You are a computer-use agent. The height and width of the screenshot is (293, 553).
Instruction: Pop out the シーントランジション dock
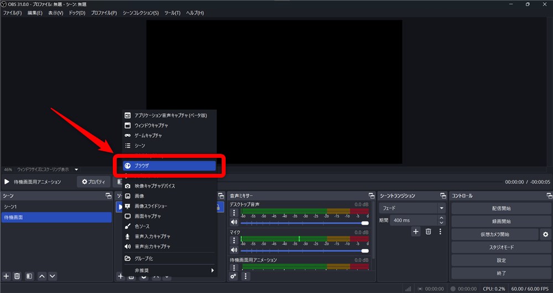tap(443, 195)
